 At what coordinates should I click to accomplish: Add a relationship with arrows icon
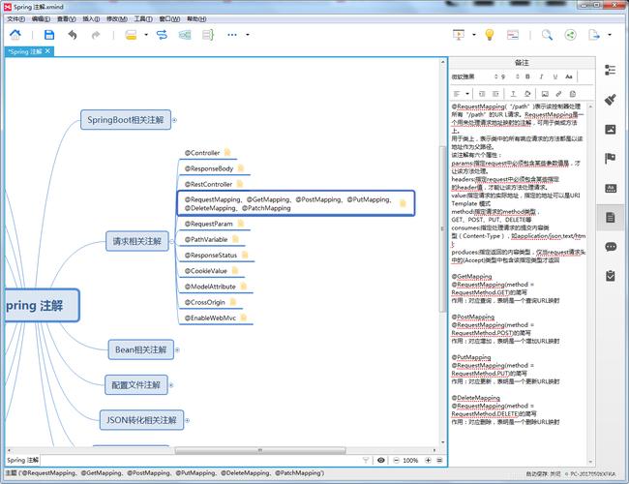pos(162,35)
